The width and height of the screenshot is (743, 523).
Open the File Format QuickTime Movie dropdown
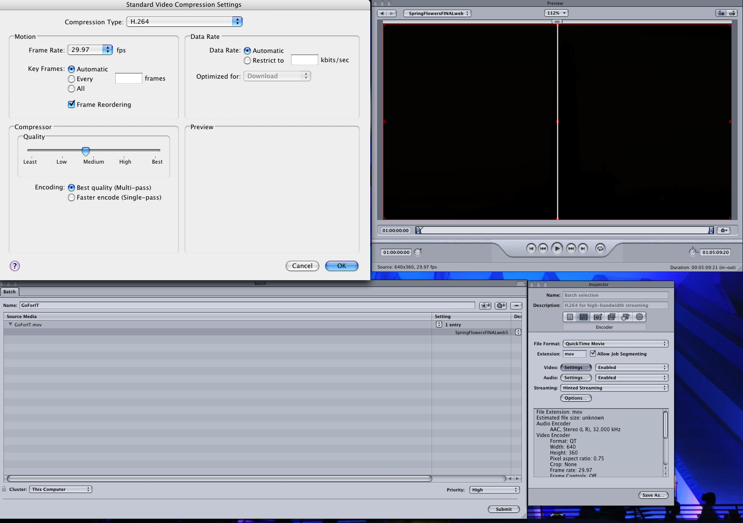point(615,344)
